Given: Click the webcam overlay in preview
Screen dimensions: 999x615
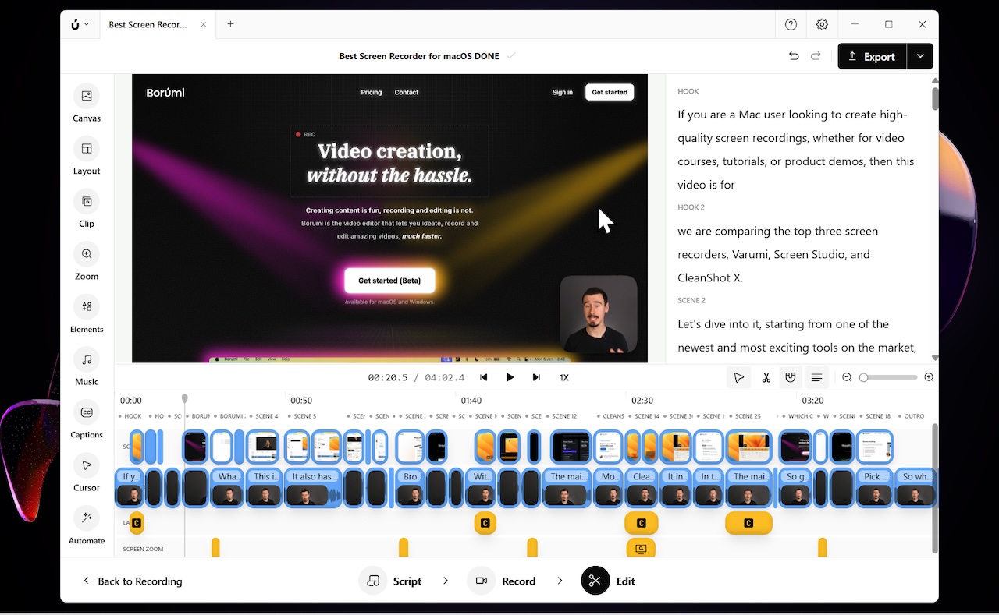Looking at the screenshot, I should point(599,313).
